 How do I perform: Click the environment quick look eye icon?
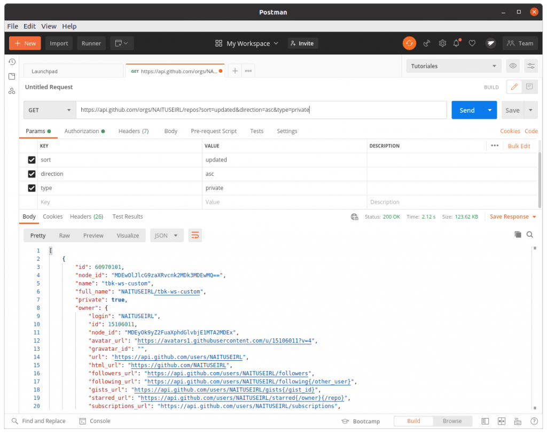(513, 66)
